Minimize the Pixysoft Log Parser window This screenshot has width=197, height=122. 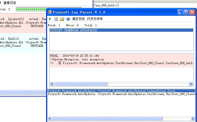pos(180,12)
